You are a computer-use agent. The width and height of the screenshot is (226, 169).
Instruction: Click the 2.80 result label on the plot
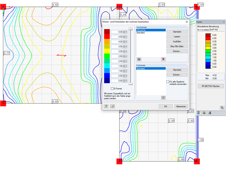pos(200,140)
